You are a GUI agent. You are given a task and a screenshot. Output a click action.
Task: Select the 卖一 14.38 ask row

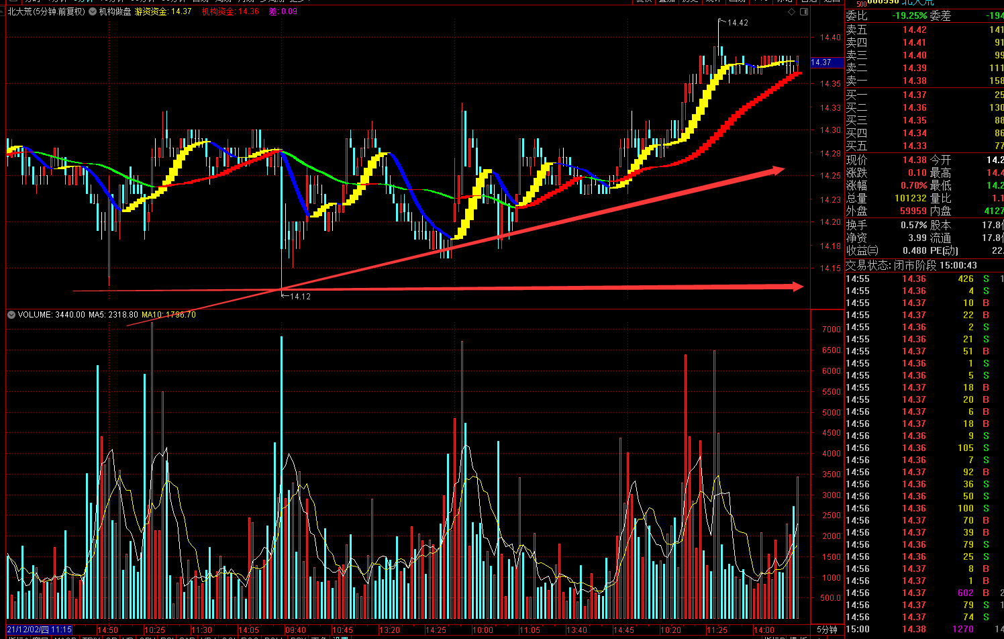click(925, 81)
